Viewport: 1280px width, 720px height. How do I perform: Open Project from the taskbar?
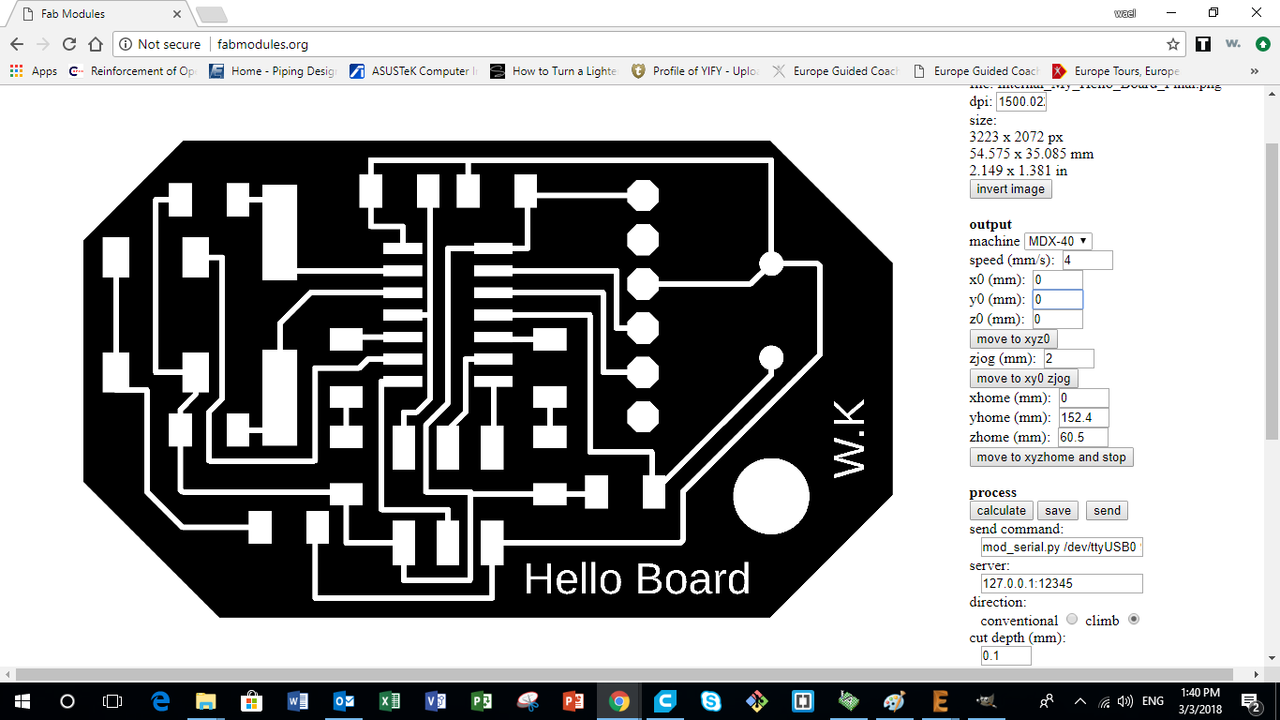481,700
